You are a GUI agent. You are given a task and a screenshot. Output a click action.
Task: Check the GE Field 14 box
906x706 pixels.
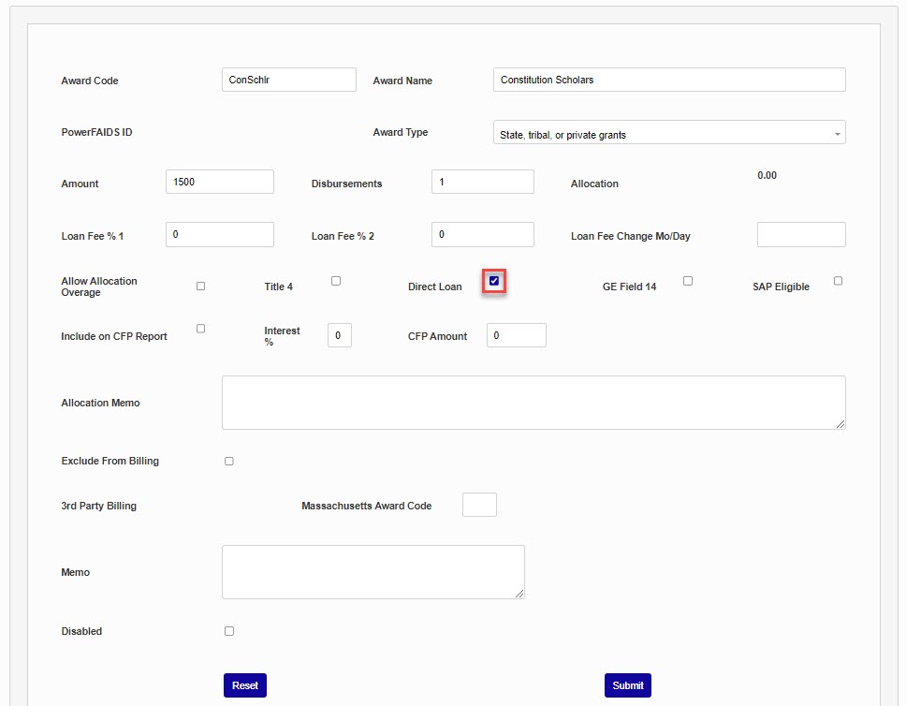click(688, 281)
